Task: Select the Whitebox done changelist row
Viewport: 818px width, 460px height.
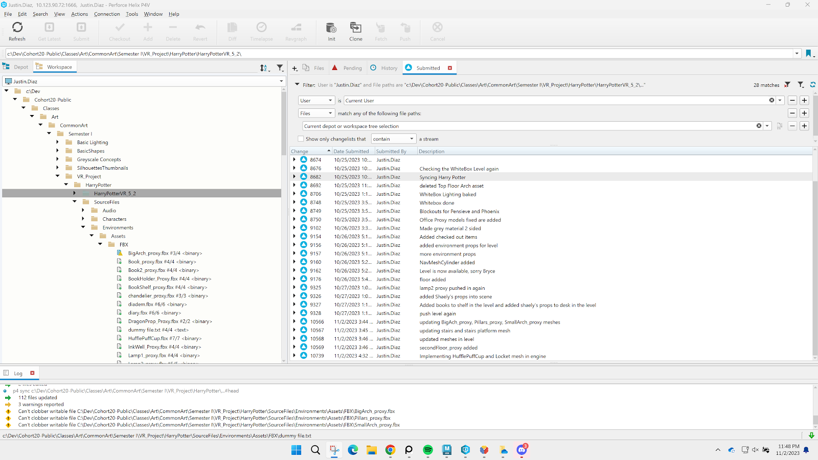Action: (551, 202)
